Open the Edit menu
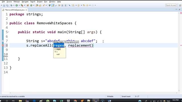Screen dimensions: 182x102 [x=3, y=2]
